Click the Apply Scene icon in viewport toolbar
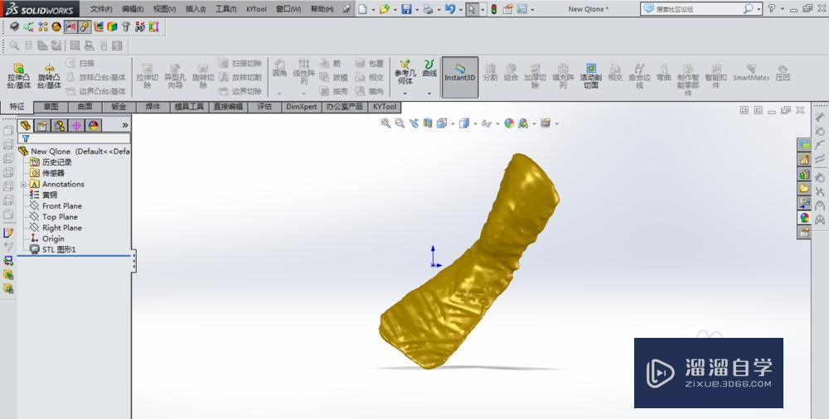Screen dimensions: 829x419 click(523, 123)
